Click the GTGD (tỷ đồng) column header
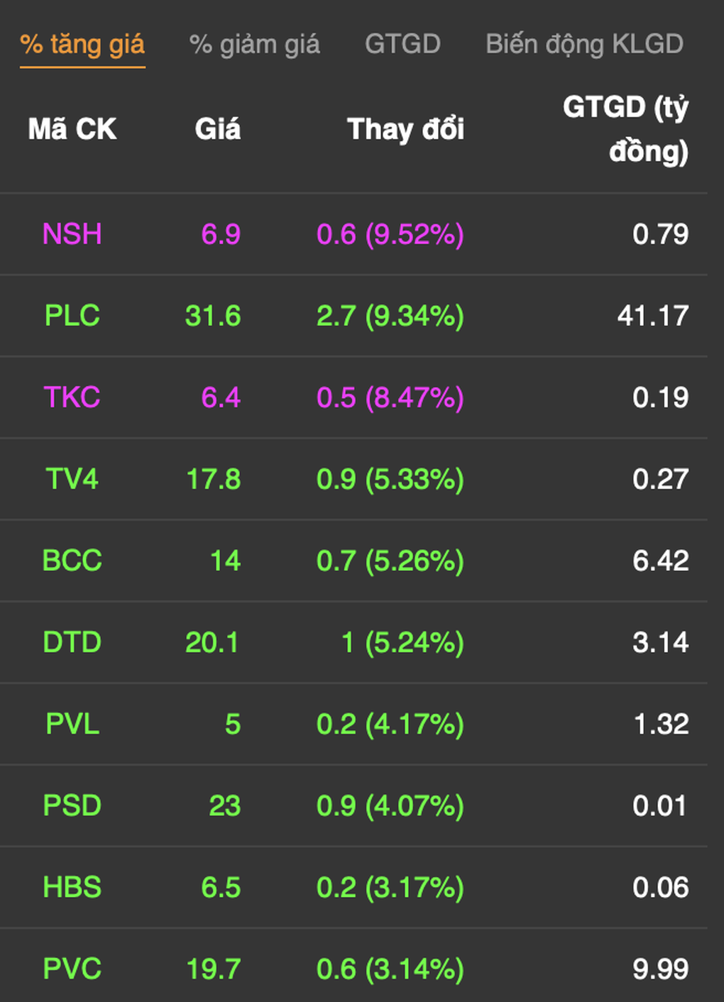 tap(626, 129)
